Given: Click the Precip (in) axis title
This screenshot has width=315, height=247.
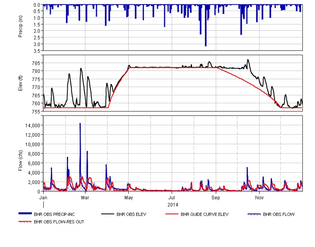Looking at the screenshot, I should (x=20, y=26).
